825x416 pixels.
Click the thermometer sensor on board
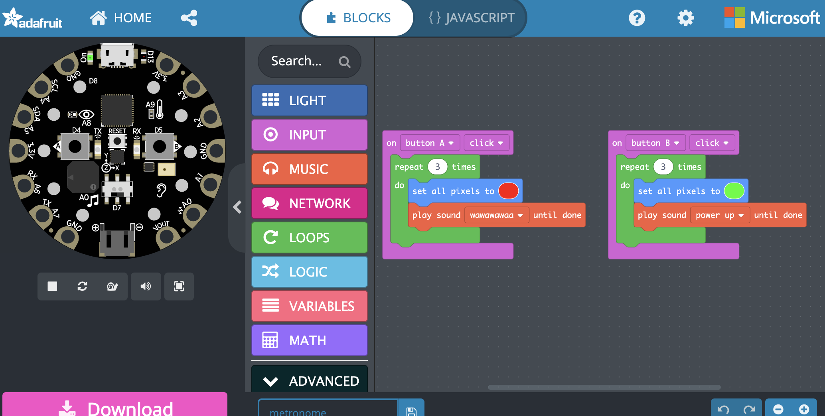click(x=160, y=109)
